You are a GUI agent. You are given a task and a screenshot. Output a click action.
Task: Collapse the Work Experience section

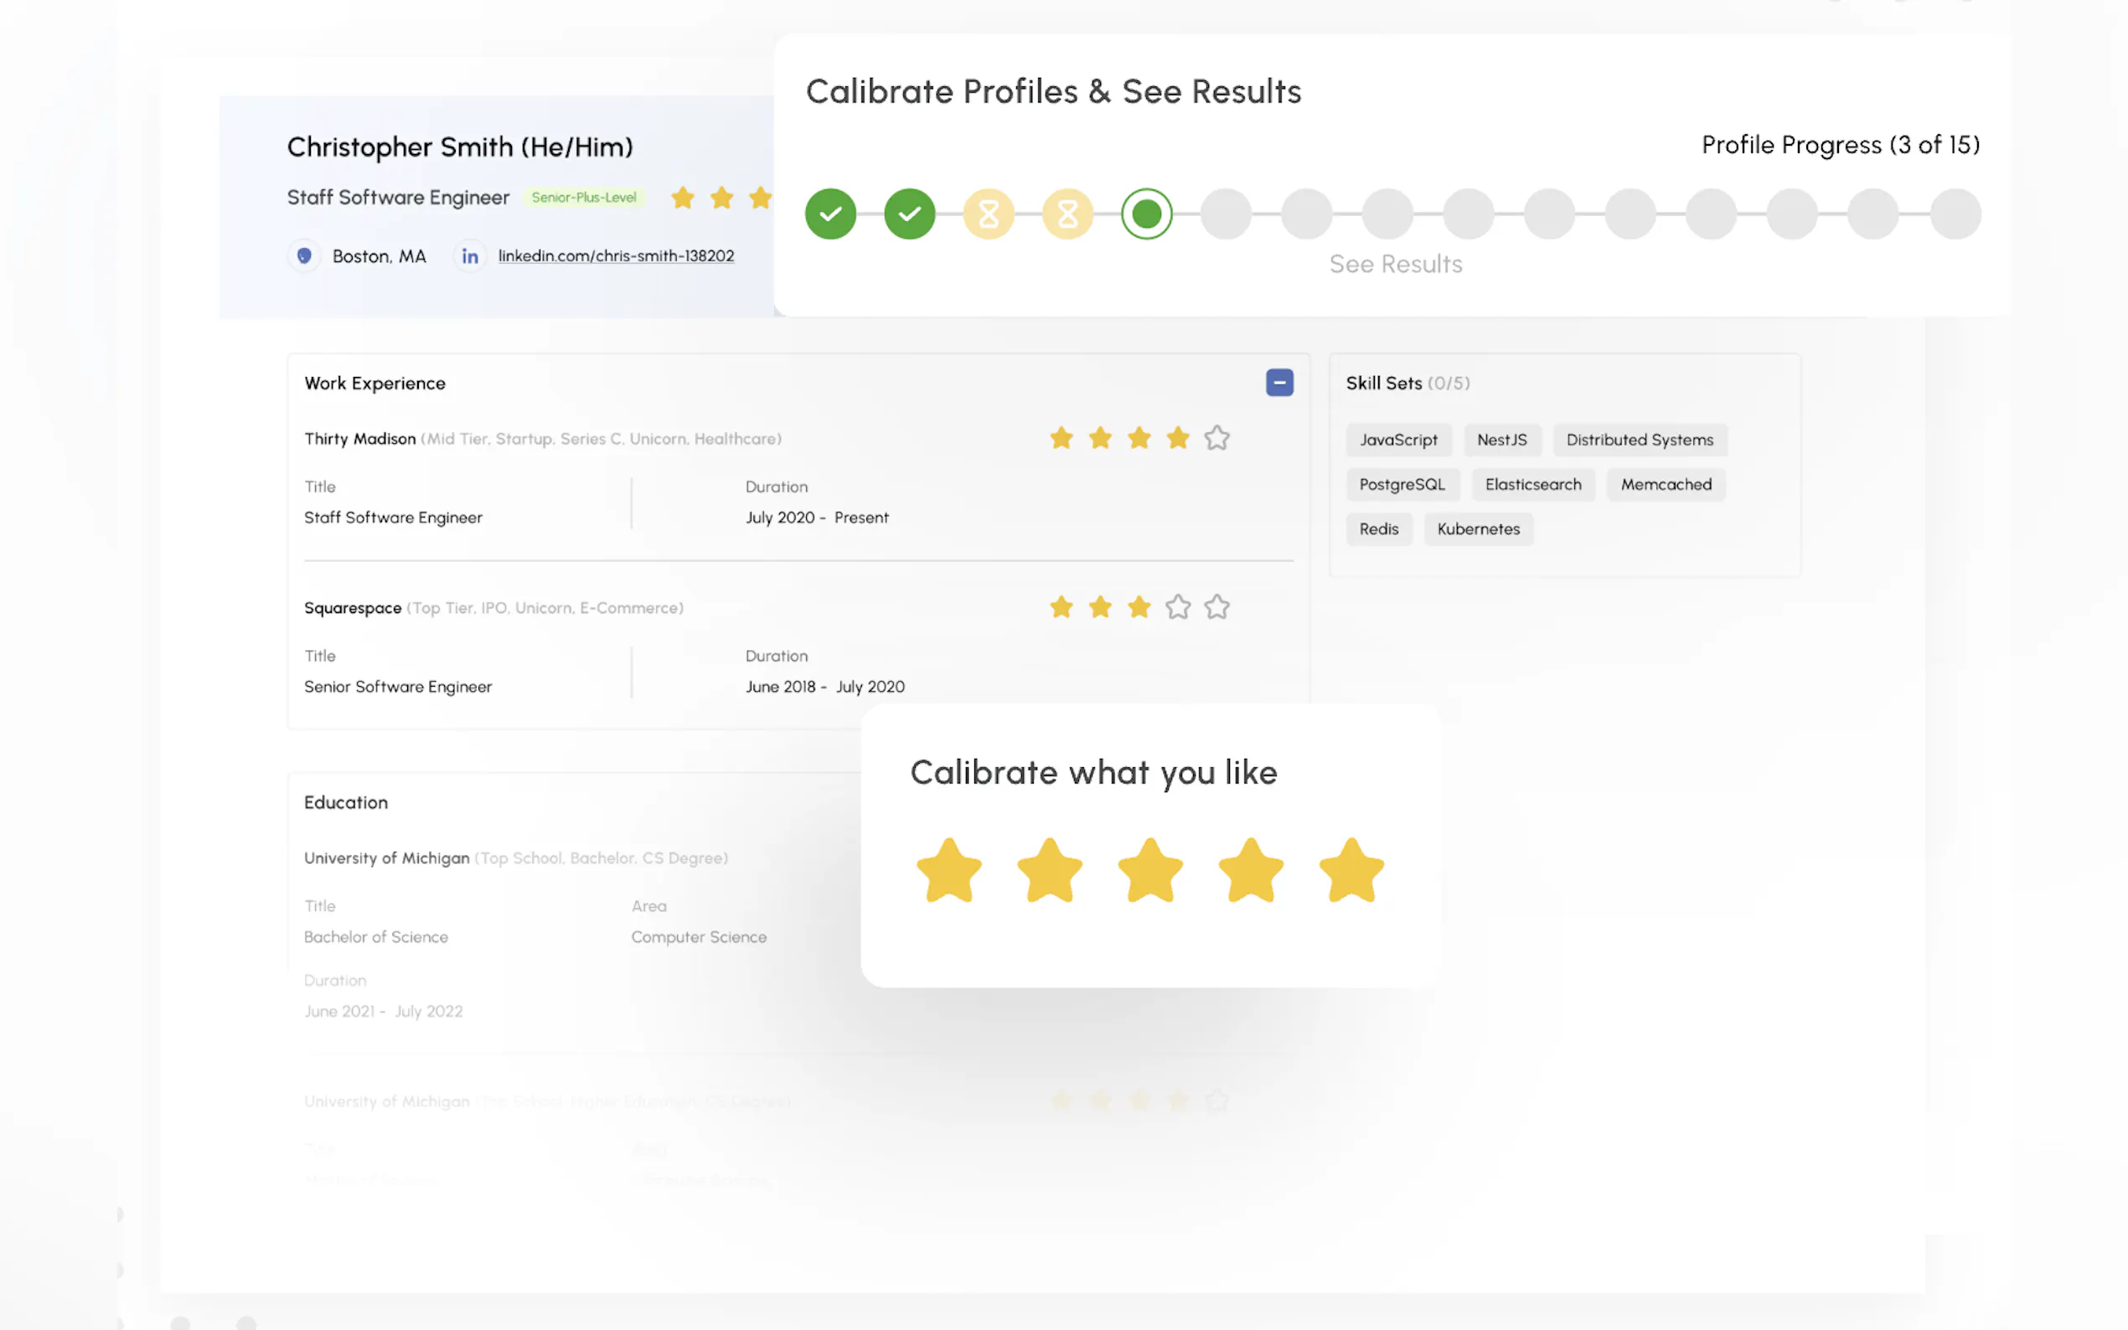pos(1278,383)
